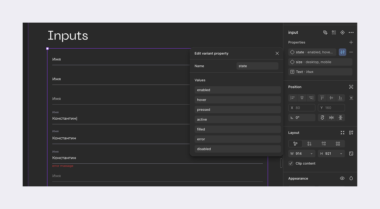
Task: Open the height H dropdown arrow
Action: tap(341, 154)
